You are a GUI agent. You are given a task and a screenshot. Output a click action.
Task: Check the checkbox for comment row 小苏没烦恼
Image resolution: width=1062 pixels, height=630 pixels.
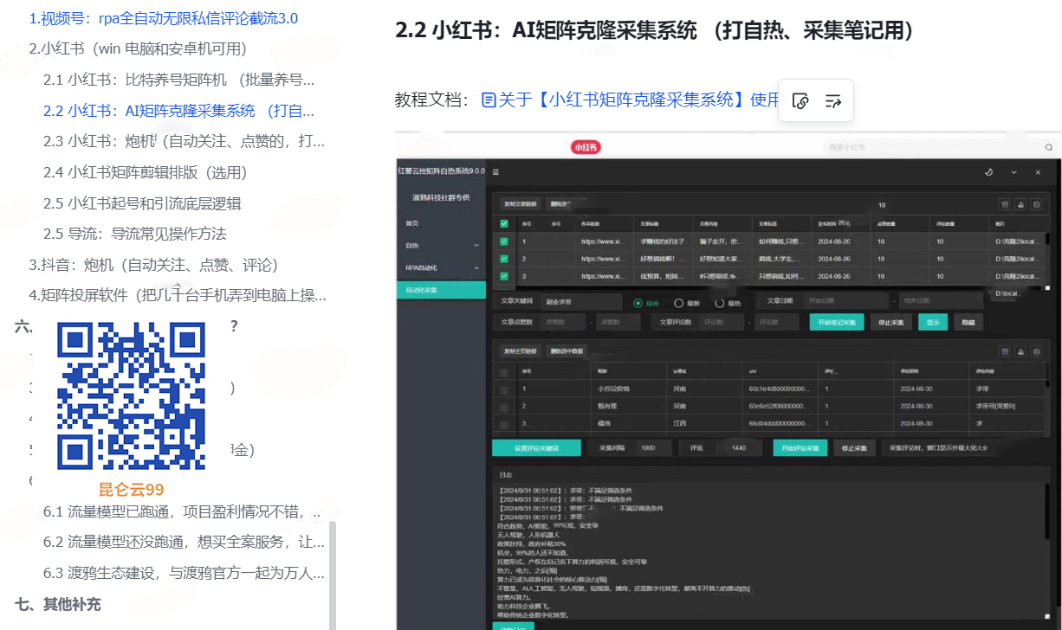pyautogui.click(x=505, y=389)
